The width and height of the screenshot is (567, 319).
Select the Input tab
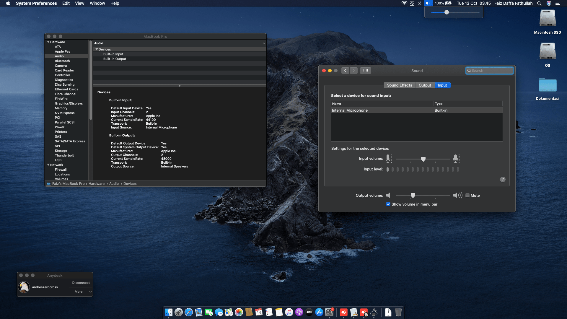(x=442, y=85)
